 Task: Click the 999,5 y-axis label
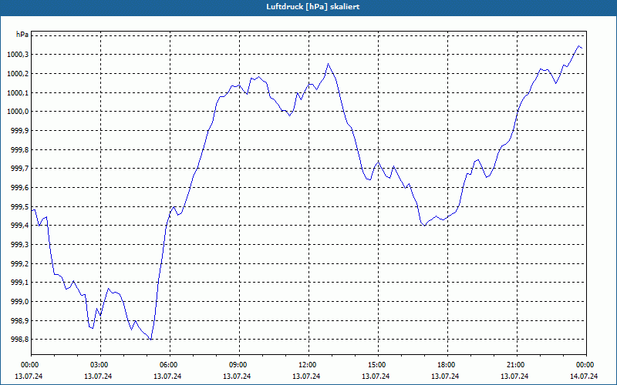[20, 207]
